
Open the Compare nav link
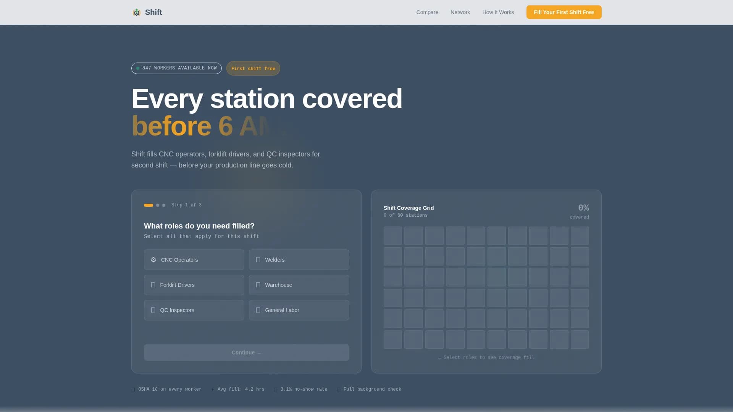427,12
